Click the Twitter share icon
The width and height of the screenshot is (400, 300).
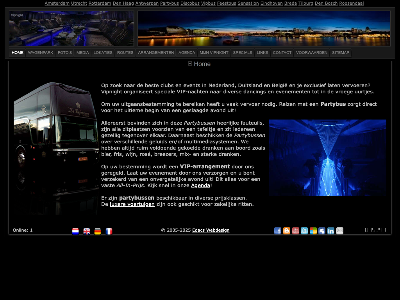click(x=304, y=231)
